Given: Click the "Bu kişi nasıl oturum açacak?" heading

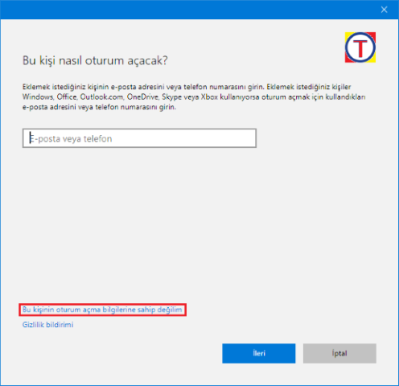Looking at the screenshot, I should click(95, 60).
